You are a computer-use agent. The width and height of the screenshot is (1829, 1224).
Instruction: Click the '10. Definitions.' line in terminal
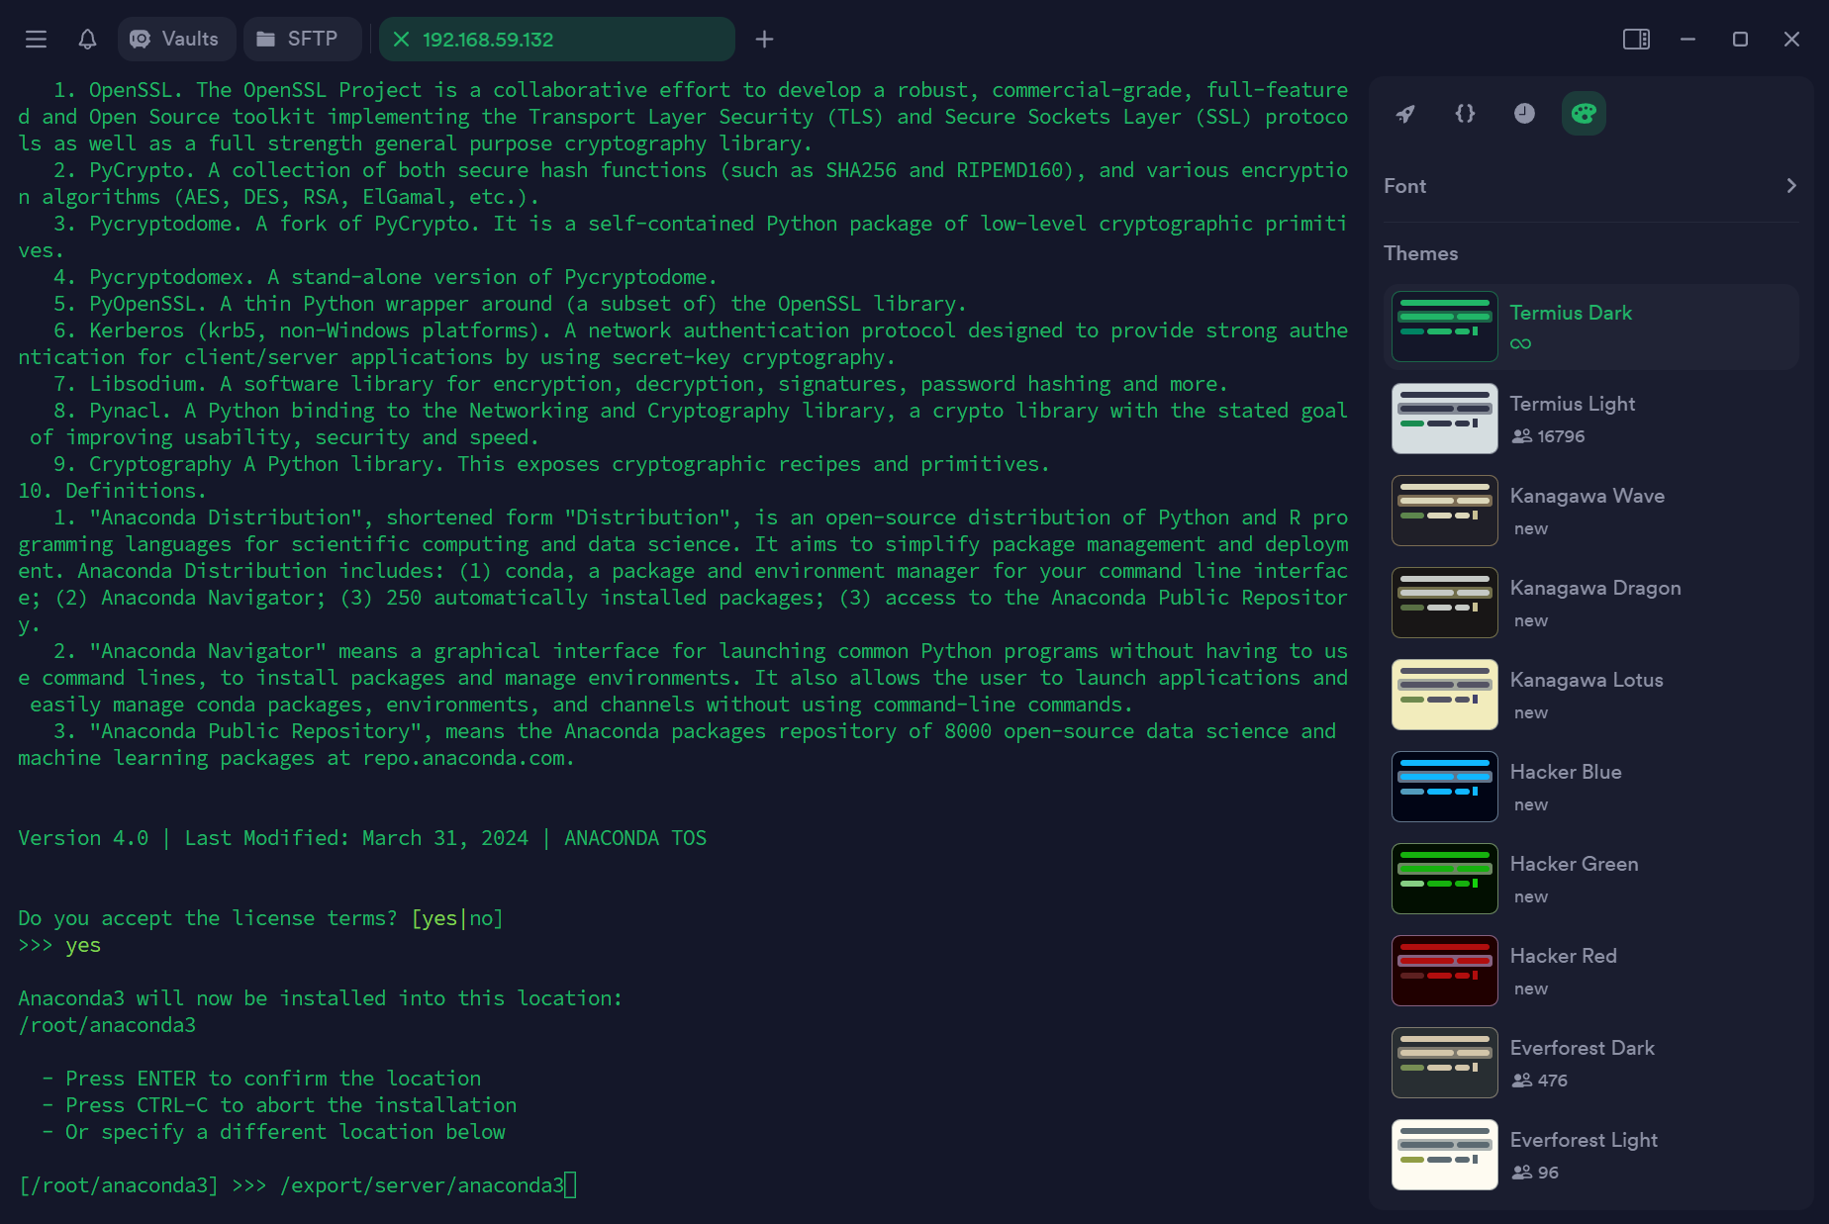tap(112, 491)
